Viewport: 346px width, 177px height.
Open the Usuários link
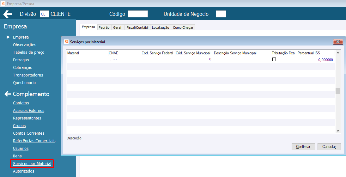click(21, 149)
